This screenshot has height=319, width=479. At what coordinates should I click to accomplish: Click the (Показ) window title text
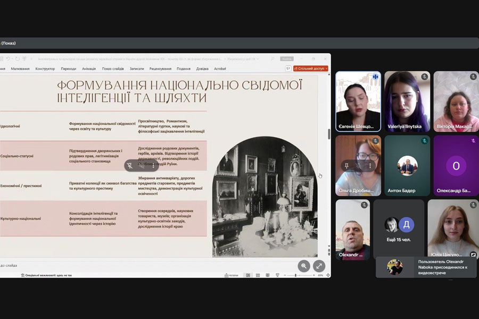click(8, 43)
